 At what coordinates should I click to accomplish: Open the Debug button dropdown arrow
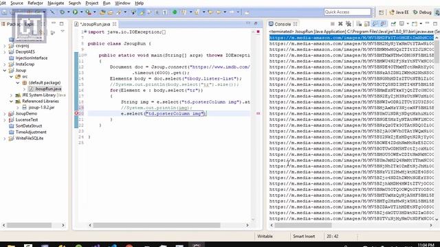point(69,12)
